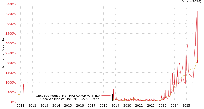
Task: Click the 2013 x-axis label
Action: point(44,105)
